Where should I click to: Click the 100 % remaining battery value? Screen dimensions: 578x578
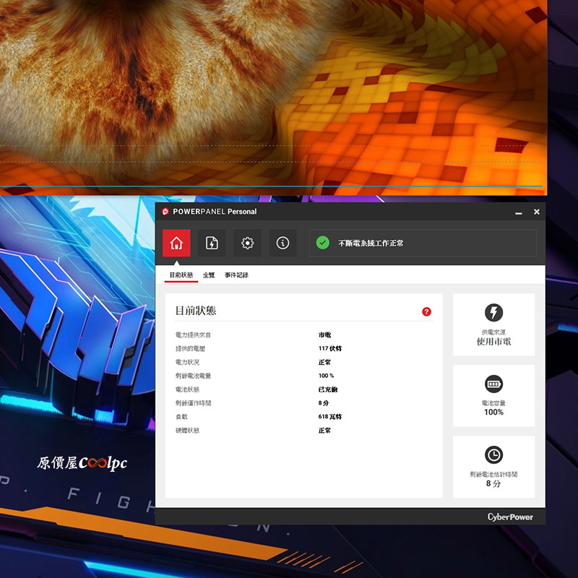pyautogui.click(x=326, y=376)
